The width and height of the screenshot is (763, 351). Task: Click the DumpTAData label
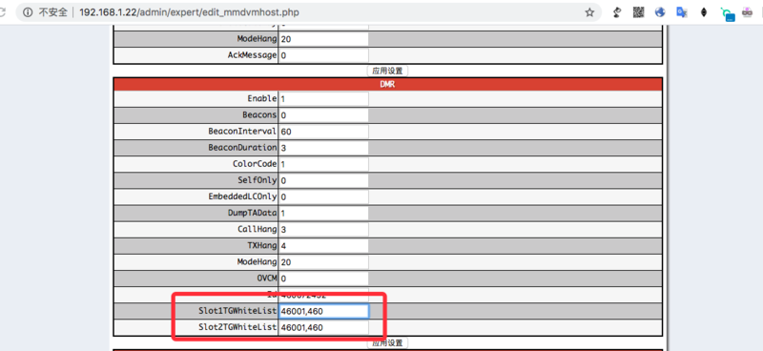[x=252, y=213]
